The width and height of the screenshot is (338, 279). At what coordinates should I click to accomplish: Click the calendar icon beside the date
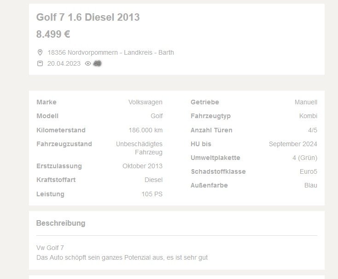[x=40, y=63]
